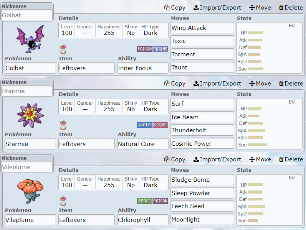Select the Wing Attack move field

coord(202,28)
